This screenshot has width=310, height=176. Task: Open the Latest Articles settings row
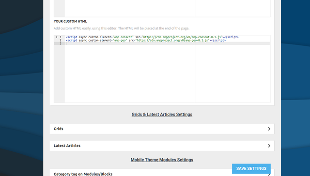coord(162,146)
